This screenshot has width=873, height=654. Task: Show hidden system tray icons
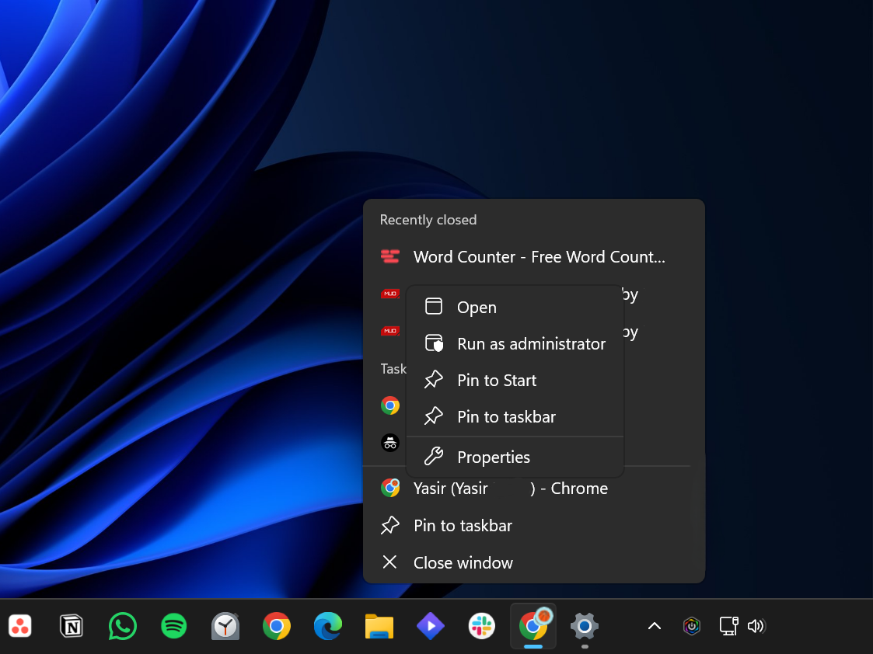pyautogui.click(x=655, y=626)
